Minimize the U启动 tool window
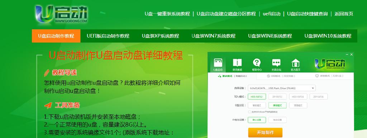The height and width of the screenshot is (138, 367). coord(347,54)
